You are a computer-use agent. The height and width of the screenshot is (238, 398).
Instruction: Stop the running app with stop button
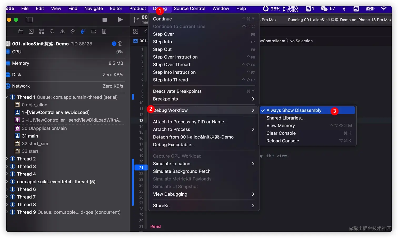point(105,20)
